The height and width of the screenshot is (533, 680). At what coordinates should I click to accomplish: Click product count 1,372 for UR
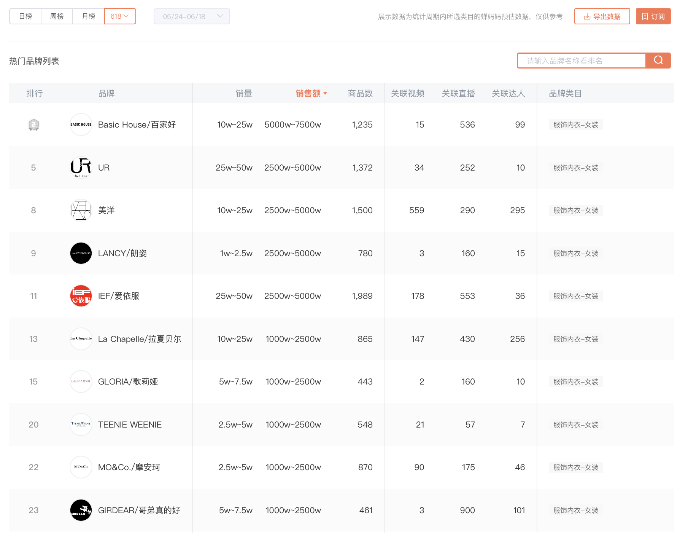tap(362, 168)
